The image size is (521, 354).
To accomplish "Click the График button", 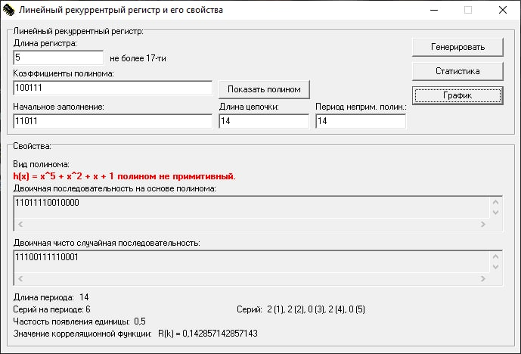I will point(457,95).
